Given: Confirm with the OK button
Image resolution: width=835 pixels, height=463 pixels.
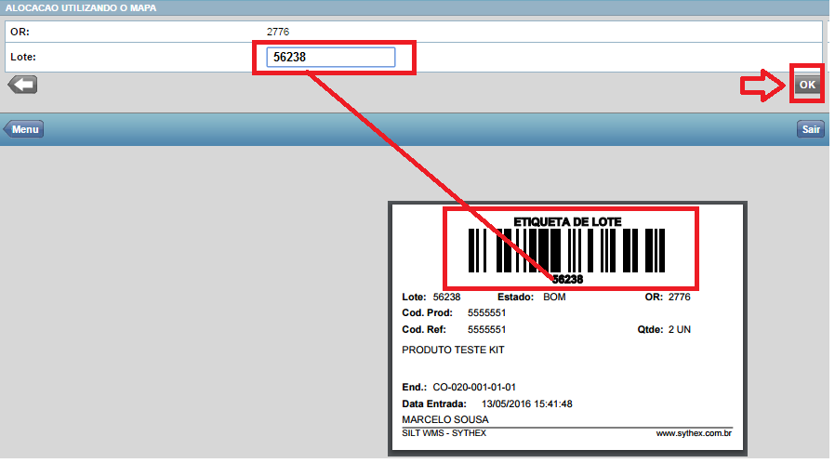Looking at the screenshot, I should pos(807,85).
